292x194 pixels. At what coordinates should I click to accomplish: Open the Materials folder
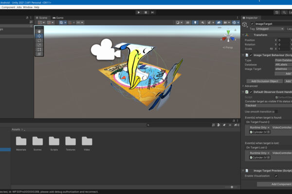(21, 144)
